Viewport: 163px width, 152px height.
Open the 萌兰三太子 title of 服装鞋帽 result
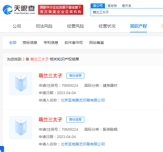(x=50, y=120)
